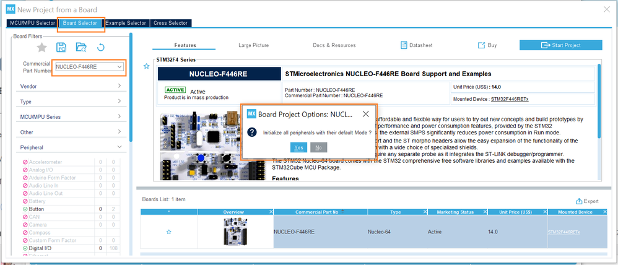
Task: Show the Features tab
Action: (x=185, y=45)
